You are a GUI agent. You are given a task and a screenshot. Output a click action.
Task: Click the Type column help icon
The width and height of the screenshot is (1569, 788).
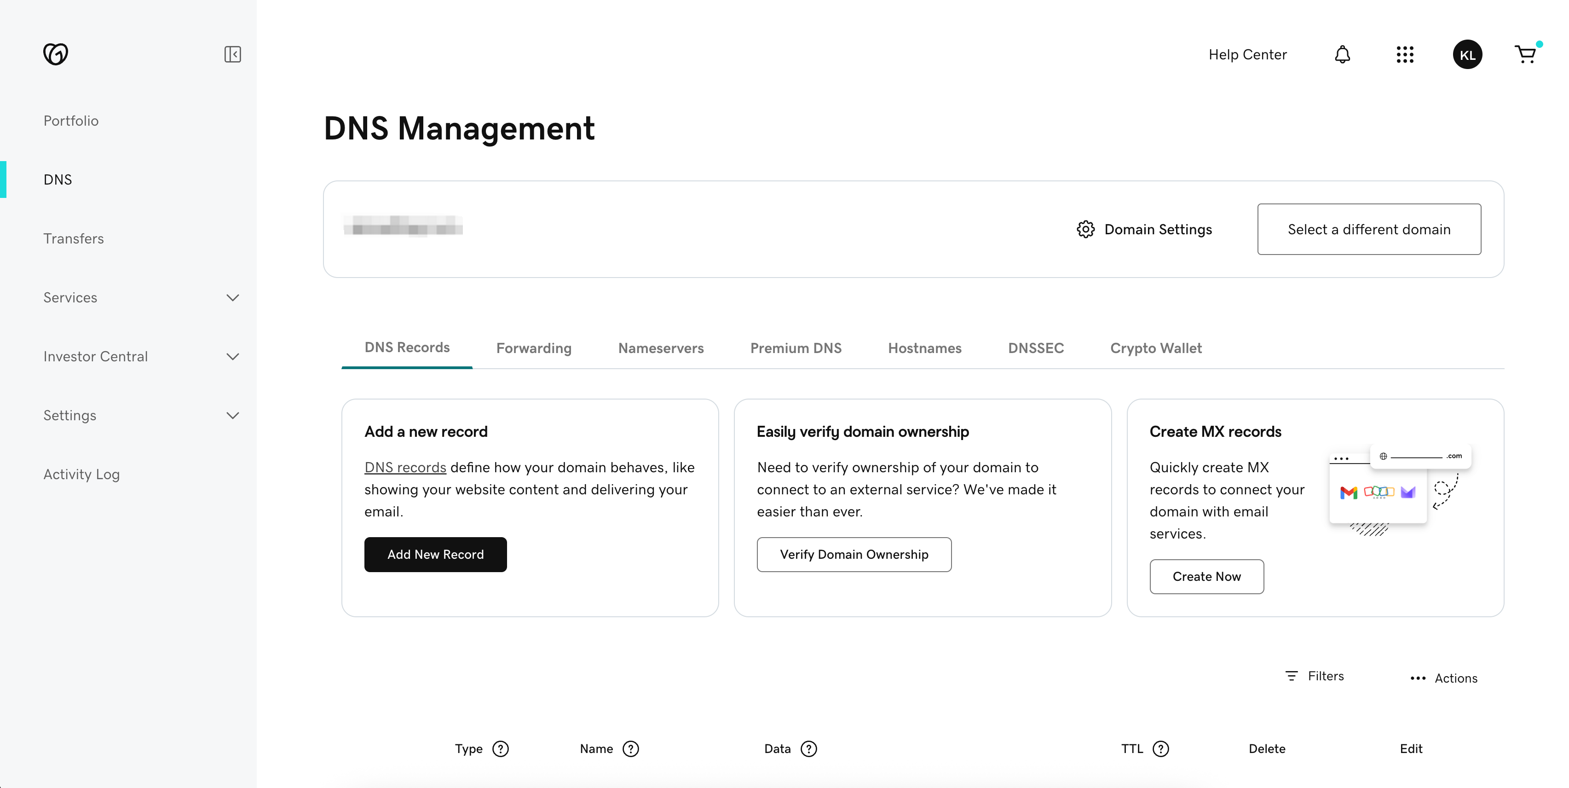click(501, 749)
